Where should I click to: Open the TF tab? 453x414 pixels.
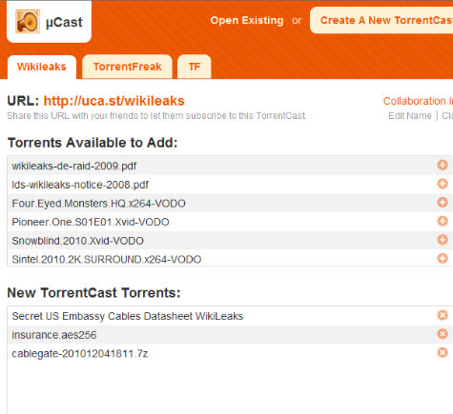click(195, 67)
